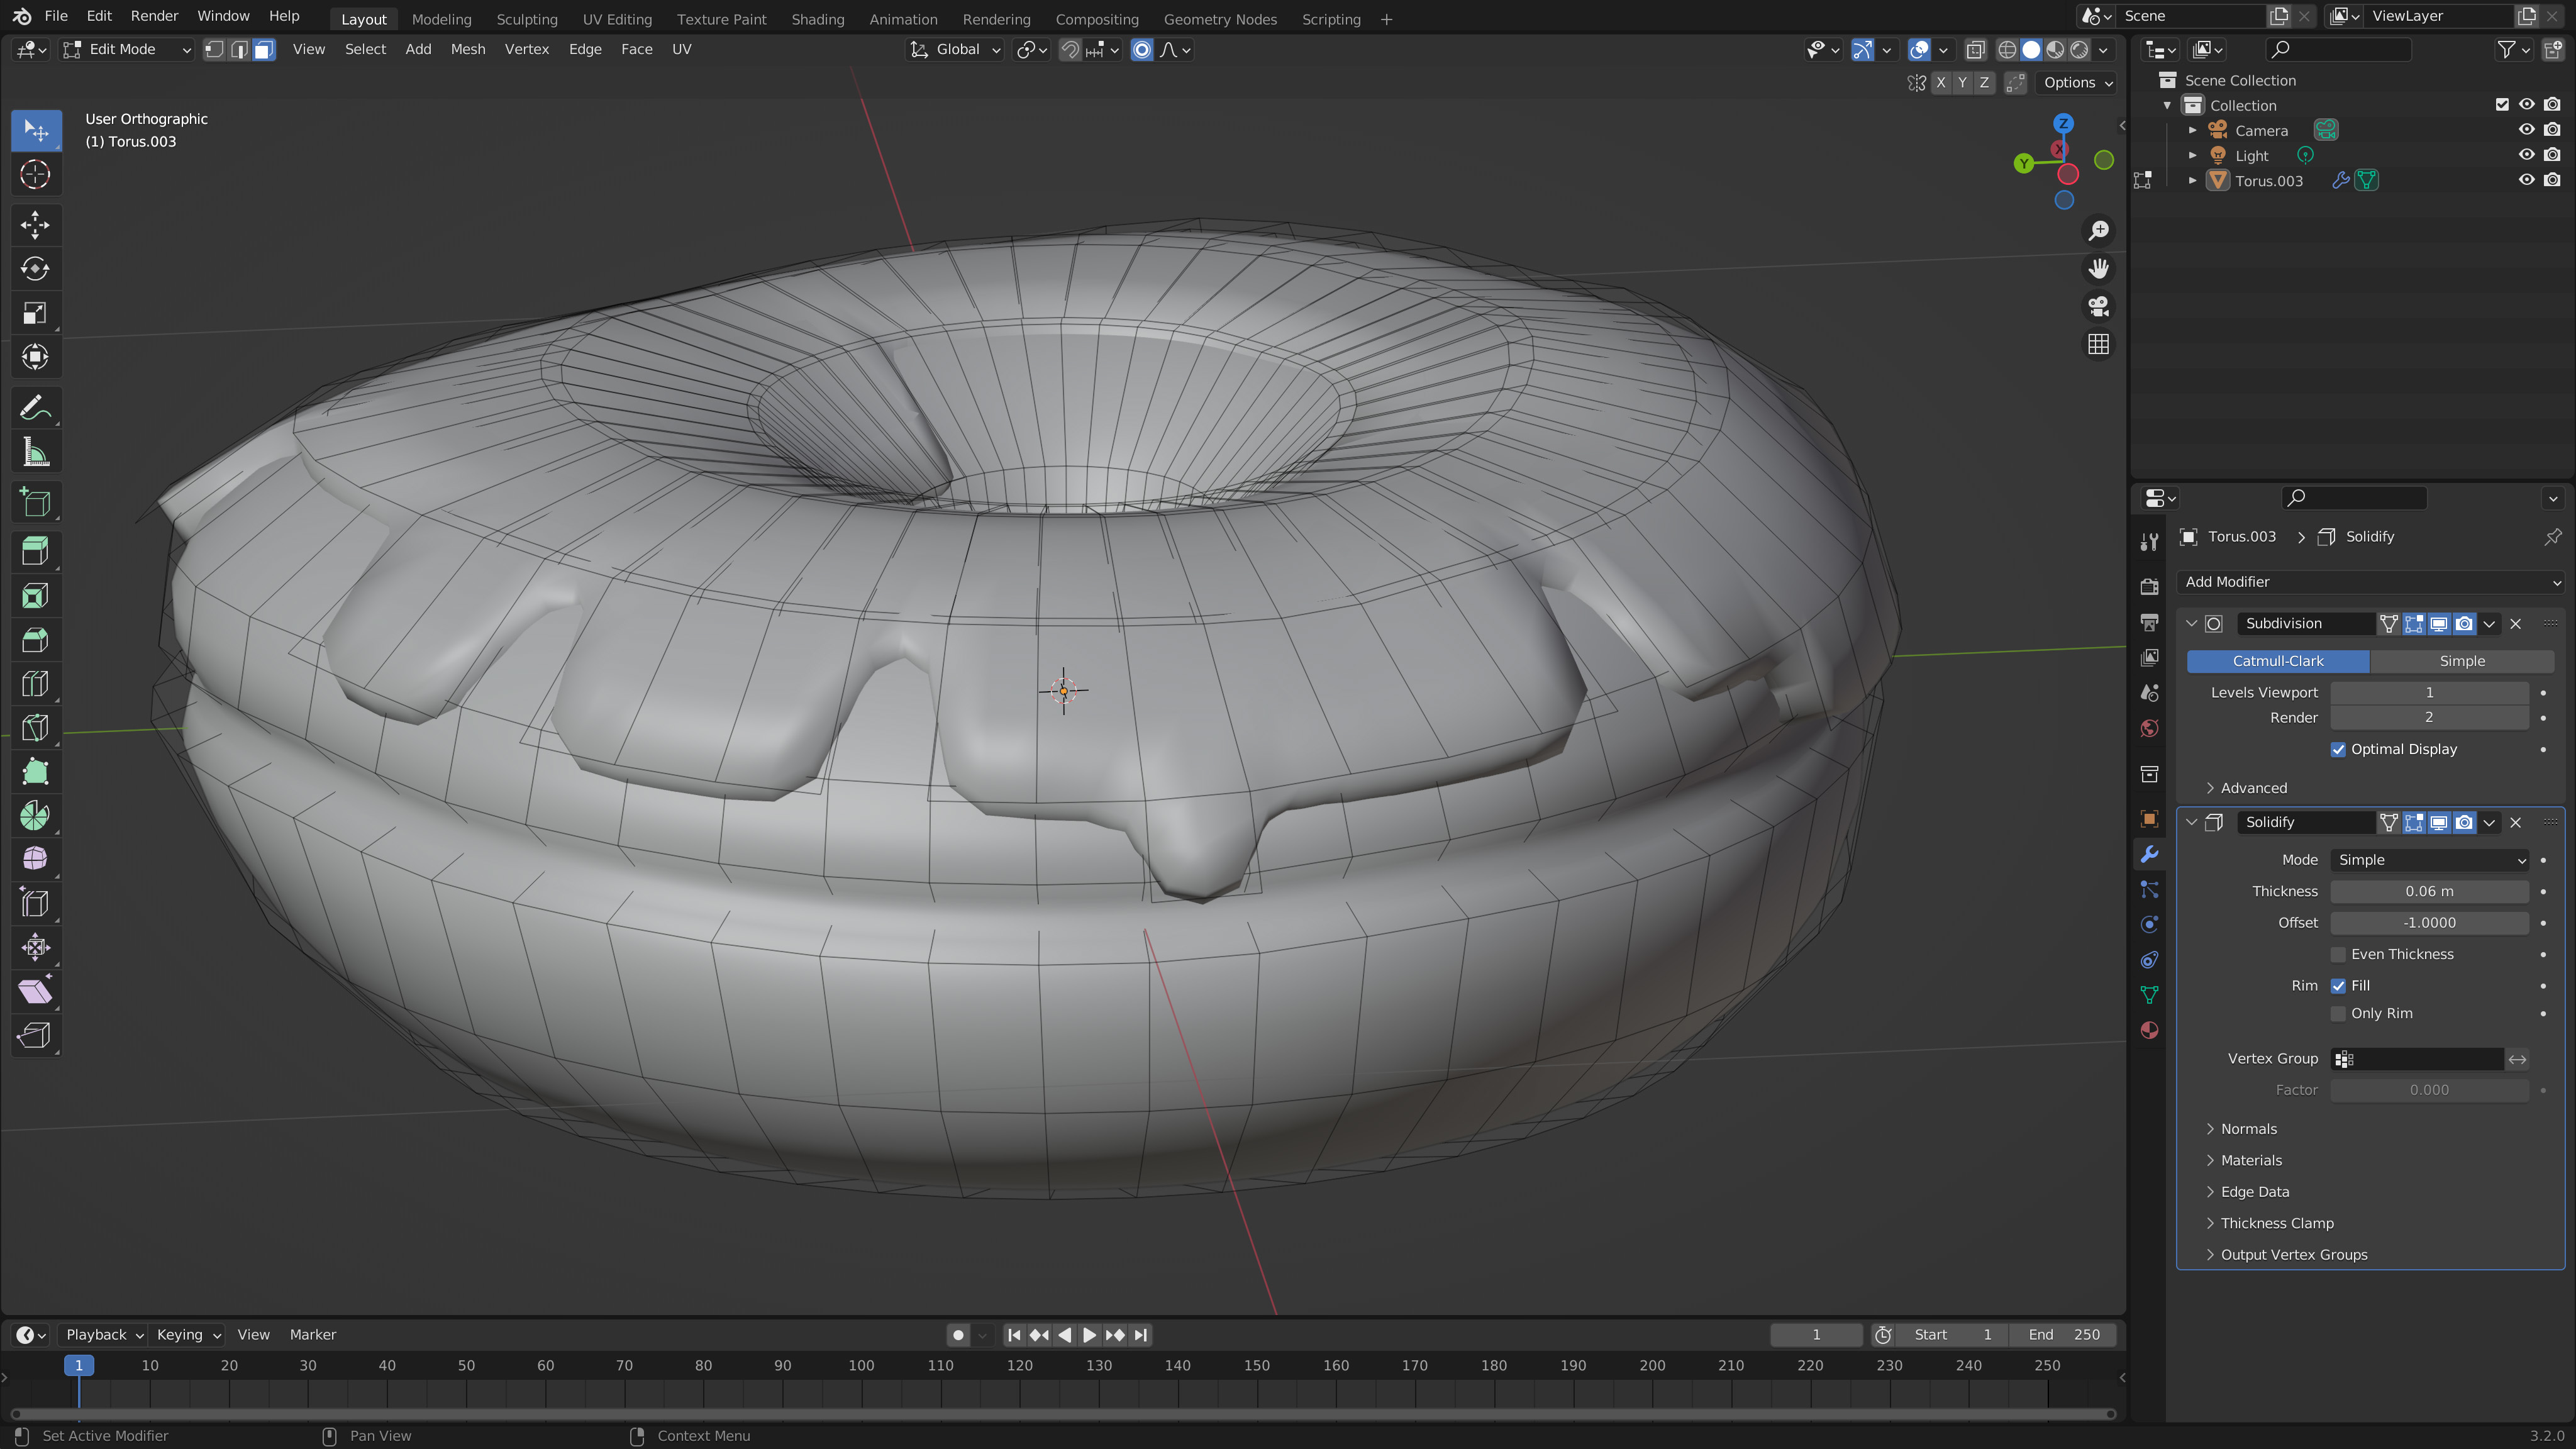The image size is (2576, 1449).
Task: Expand the Thickness Clamp section
Action: pyautogui.click(x=2276, y=1223)
